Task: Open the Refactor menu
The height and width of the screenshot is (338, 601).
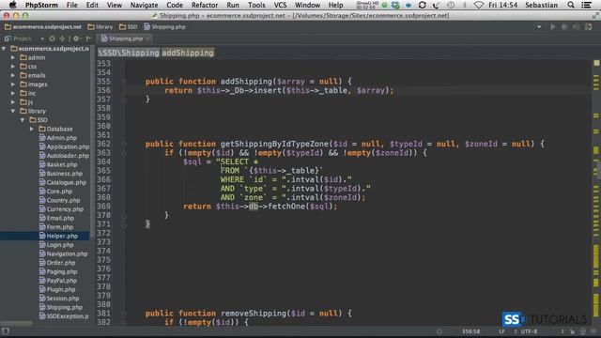Action: (205, 5)
